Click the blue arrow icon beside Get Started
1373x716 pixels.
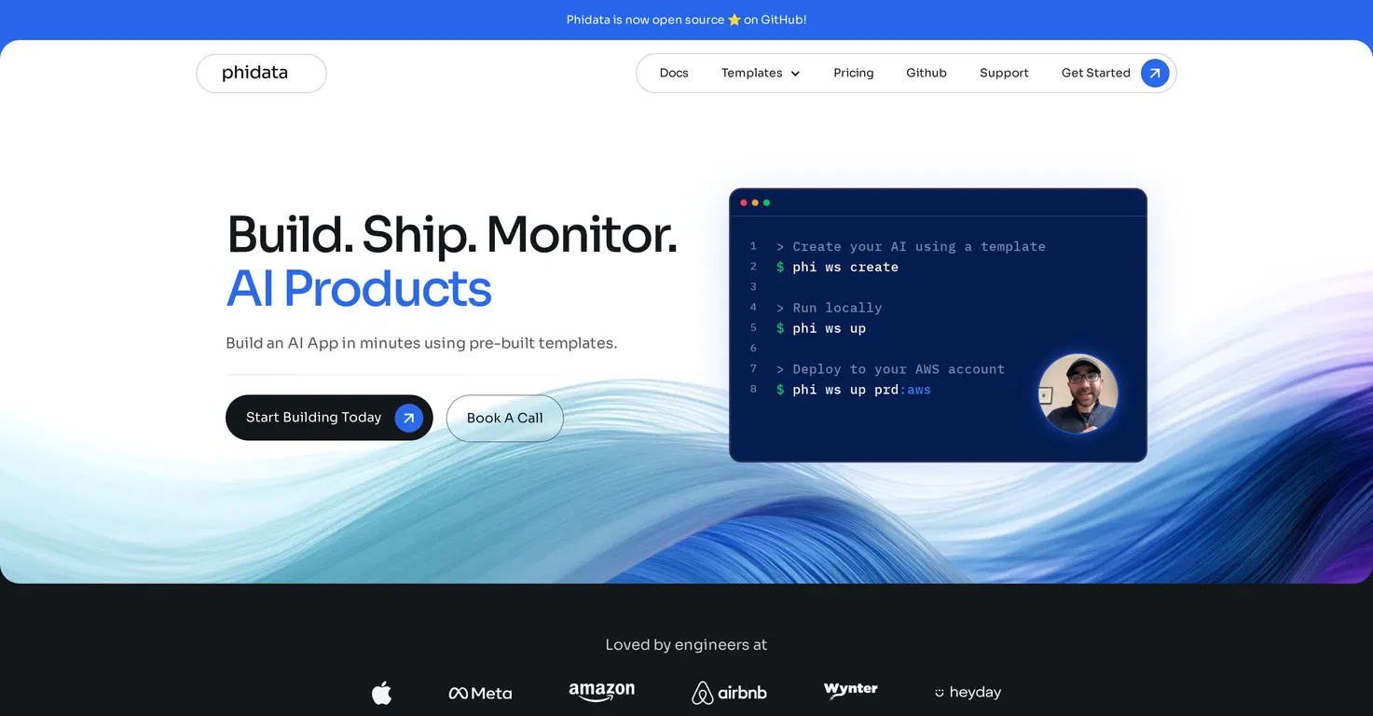click(x=1155, y=73)
